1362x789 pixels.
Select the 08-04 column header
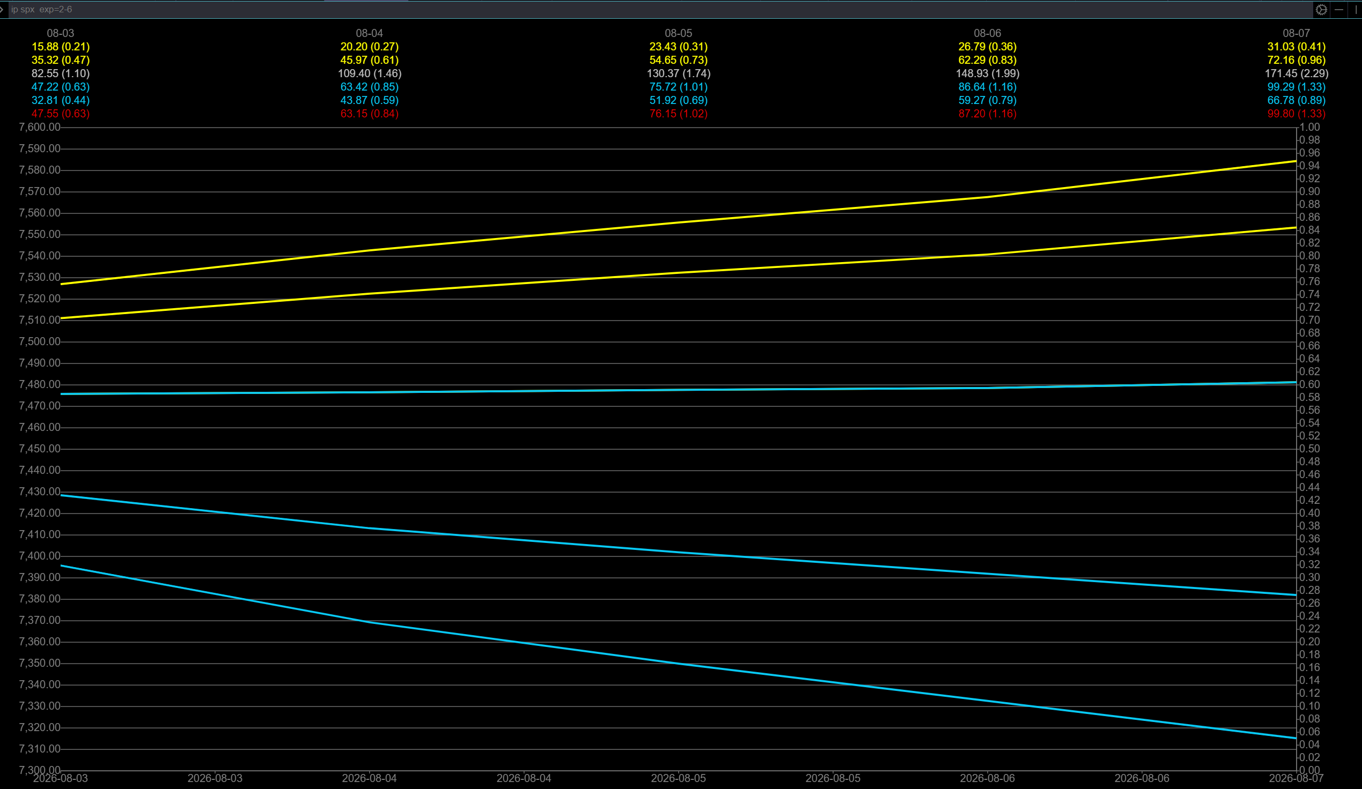pyautogui.click(x=369, y=34)
